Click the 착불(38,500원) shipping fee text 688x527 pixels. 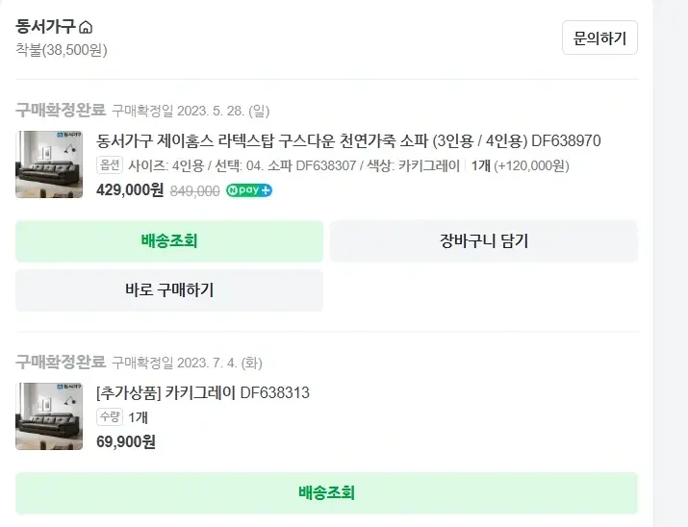62,50
